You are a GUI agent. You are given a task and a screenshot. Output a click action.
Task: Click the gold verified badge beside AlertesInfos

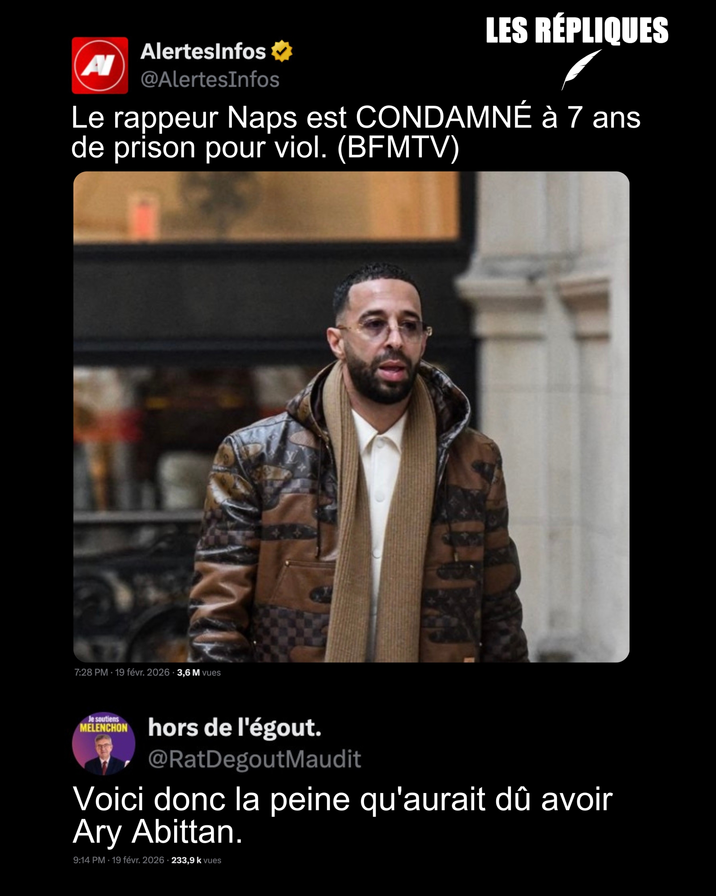[x=282, y=51]
